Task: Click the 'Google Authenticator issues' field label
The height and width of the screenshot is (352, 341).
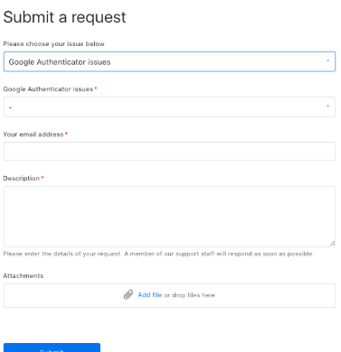Action: (x=48, y=89)
